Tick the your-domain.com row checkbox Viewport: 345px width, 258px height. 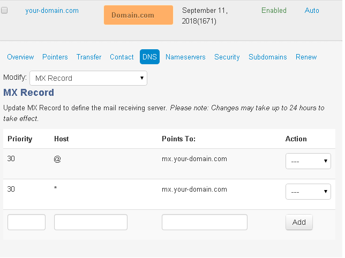pyautogui.click(x=4, y=11)
